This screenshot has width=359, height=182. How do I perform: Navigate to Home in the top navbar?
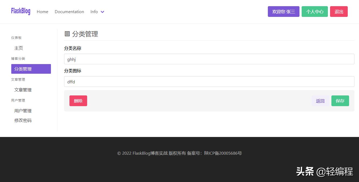(42, 12)
